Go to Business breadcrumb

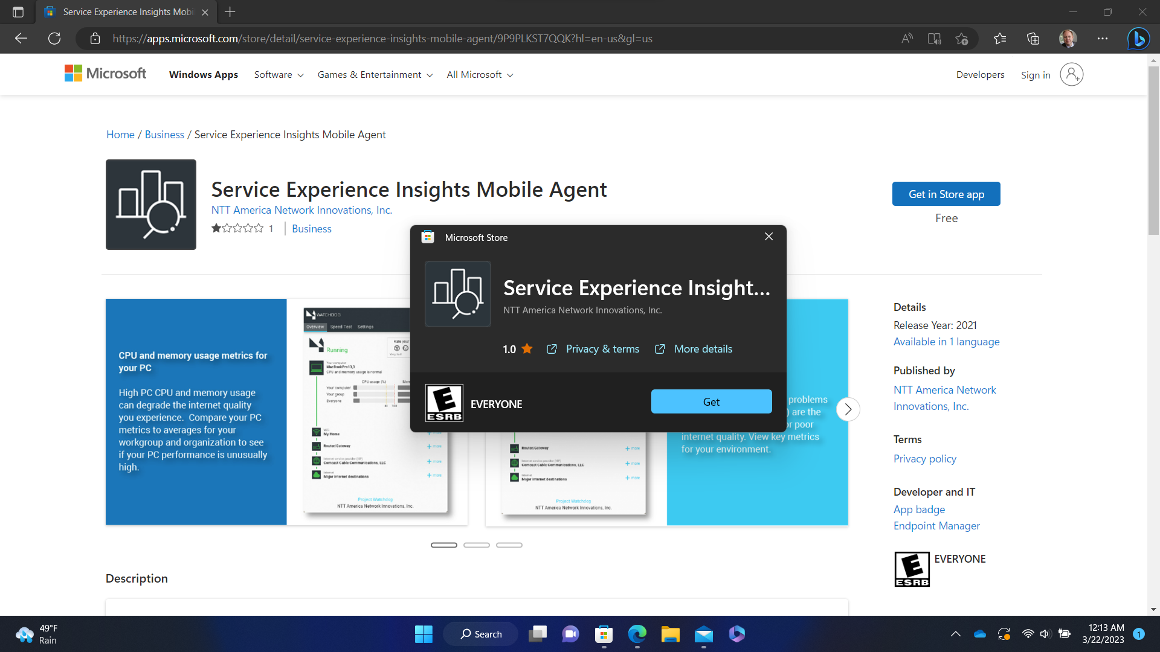(x=164, y=135)
